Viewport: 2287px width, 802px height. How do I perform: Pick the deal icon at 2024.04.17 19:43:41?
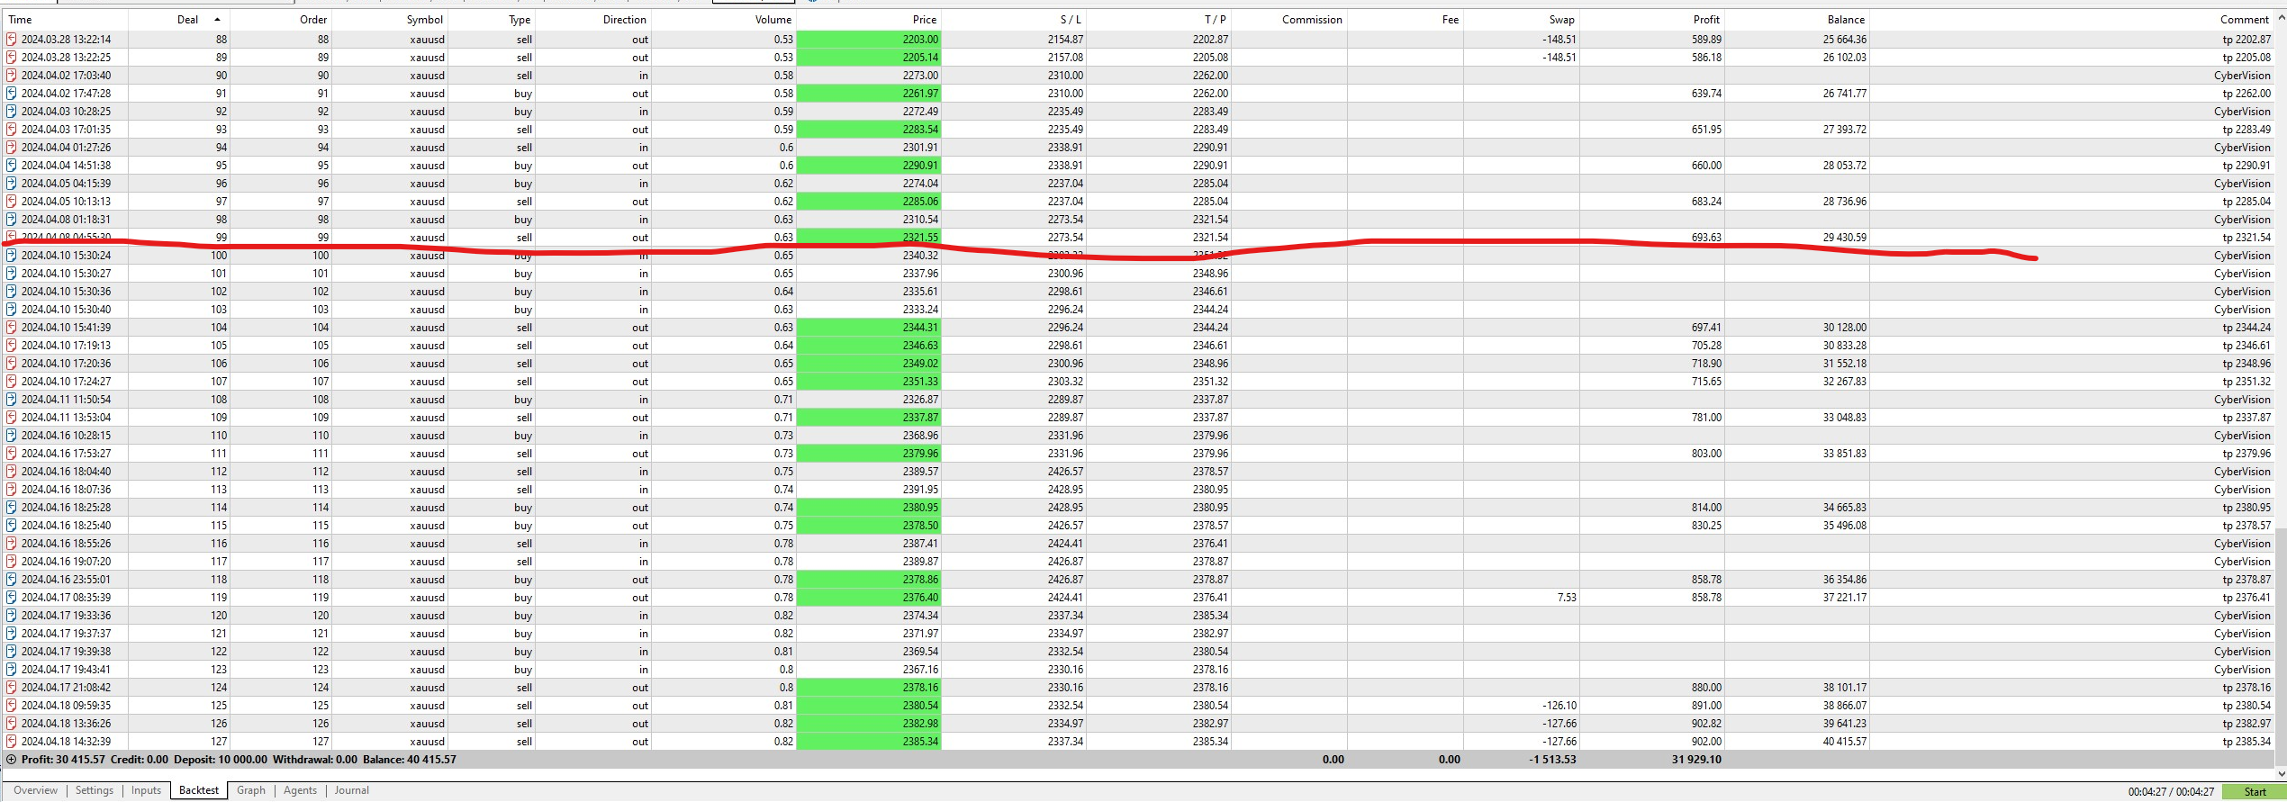[12, 670]
